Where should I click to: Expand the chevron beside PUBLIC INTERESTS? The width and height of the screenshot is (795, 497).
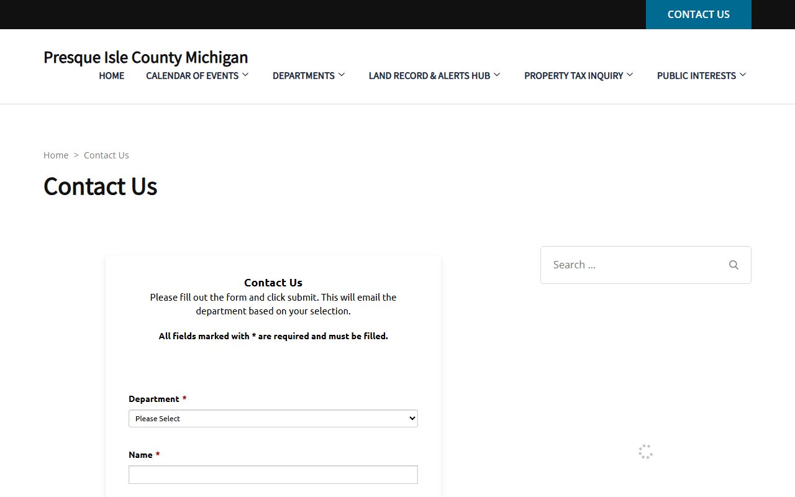coord(743,75)
